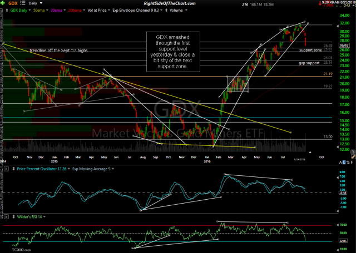Click the round icon above the pencil
356x253 pixels.
(x=353, y=151)
